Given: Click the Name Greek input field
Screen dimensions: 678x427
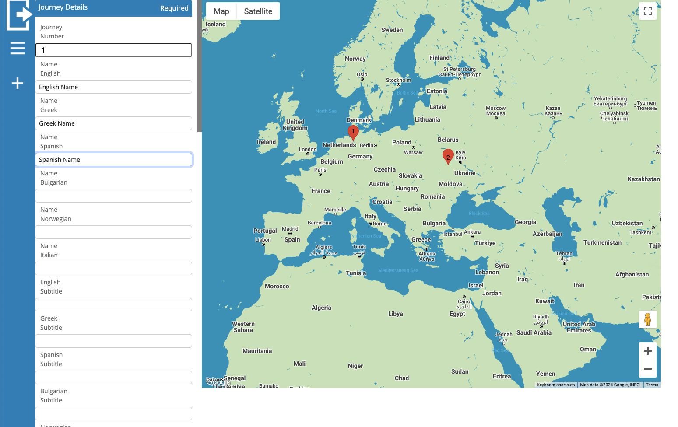Looking at the screenshot, I should tap(113, 123).
